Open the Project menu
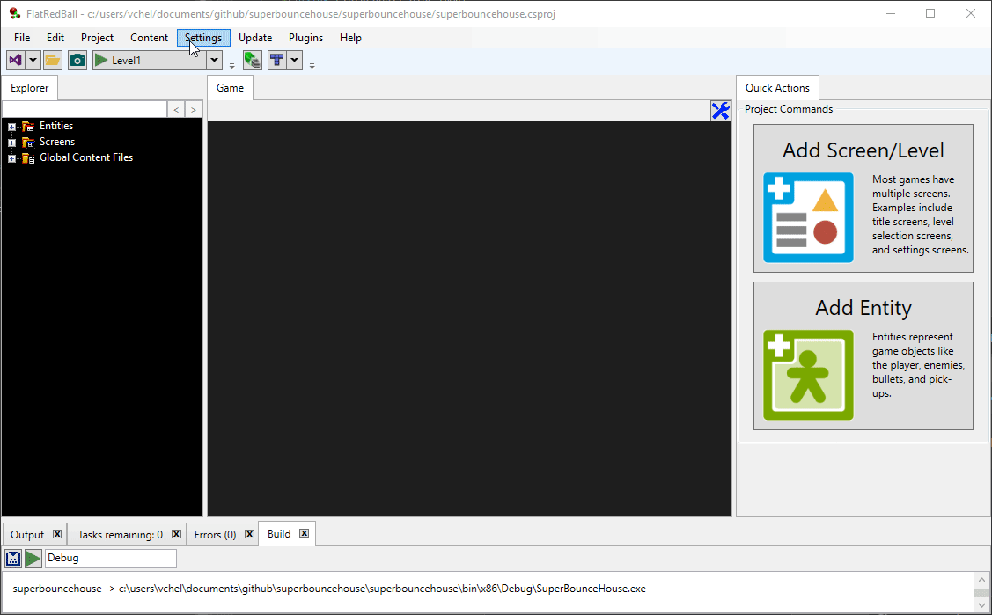The width and height of the screenshot is (992, 615). pyautogui.click(x=97, y=38)
